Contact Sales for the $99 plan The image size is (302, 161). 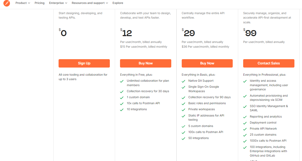pyautogui.click(x=269, y=63)
